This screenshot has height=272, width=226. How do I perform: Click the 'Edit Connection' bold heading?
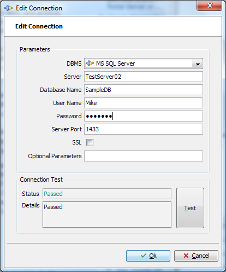point(39,26)
